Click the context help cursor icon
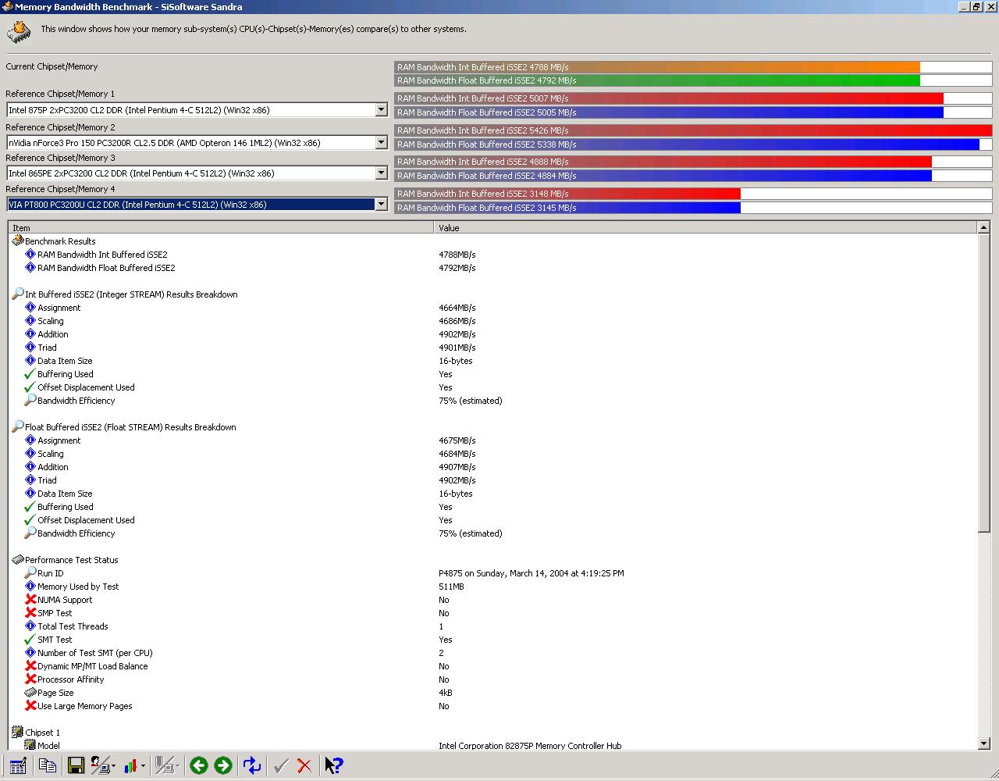Viewport: 999px width, 781px height. [334, 766]
